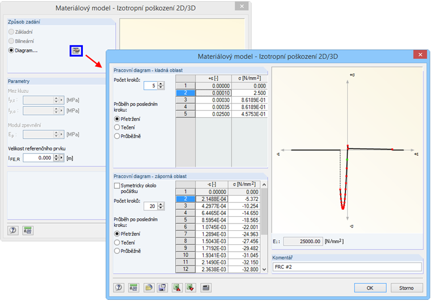431x301 pixels.
Task: Close the front Materiálový model dialog
Action: click(x=420, y=54)
